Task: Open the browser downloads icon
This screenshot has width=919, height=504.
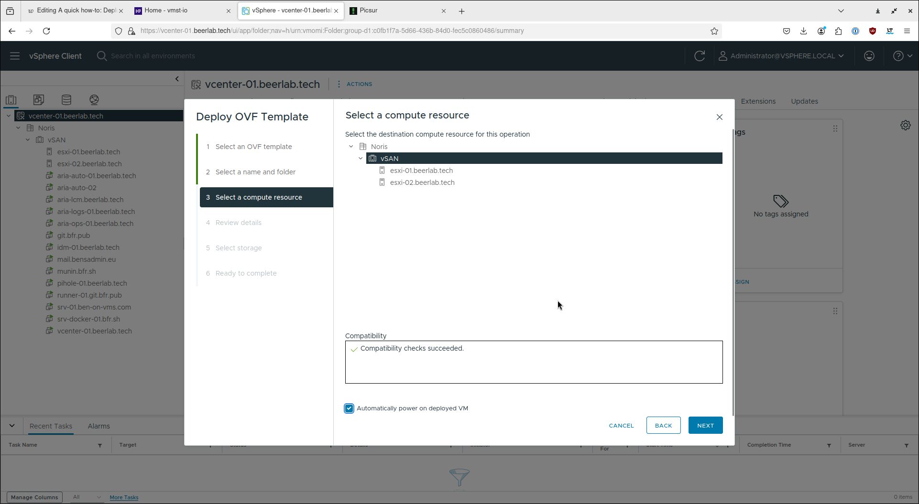Action: pos(803,31)
